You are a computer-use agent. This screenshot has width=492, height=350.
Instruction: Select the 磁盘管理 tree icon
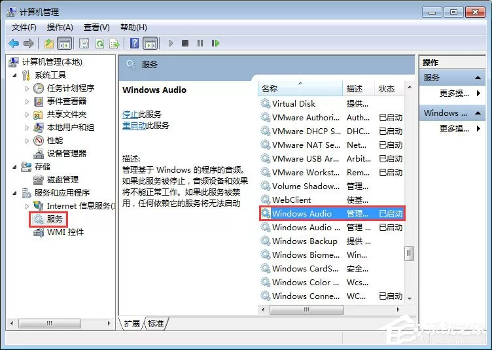tap(39, 180)
